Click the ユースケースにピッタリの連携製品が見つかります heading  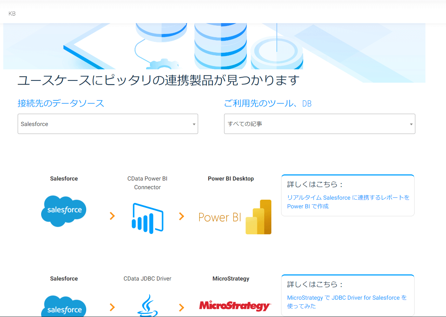(x=159, y=80)
